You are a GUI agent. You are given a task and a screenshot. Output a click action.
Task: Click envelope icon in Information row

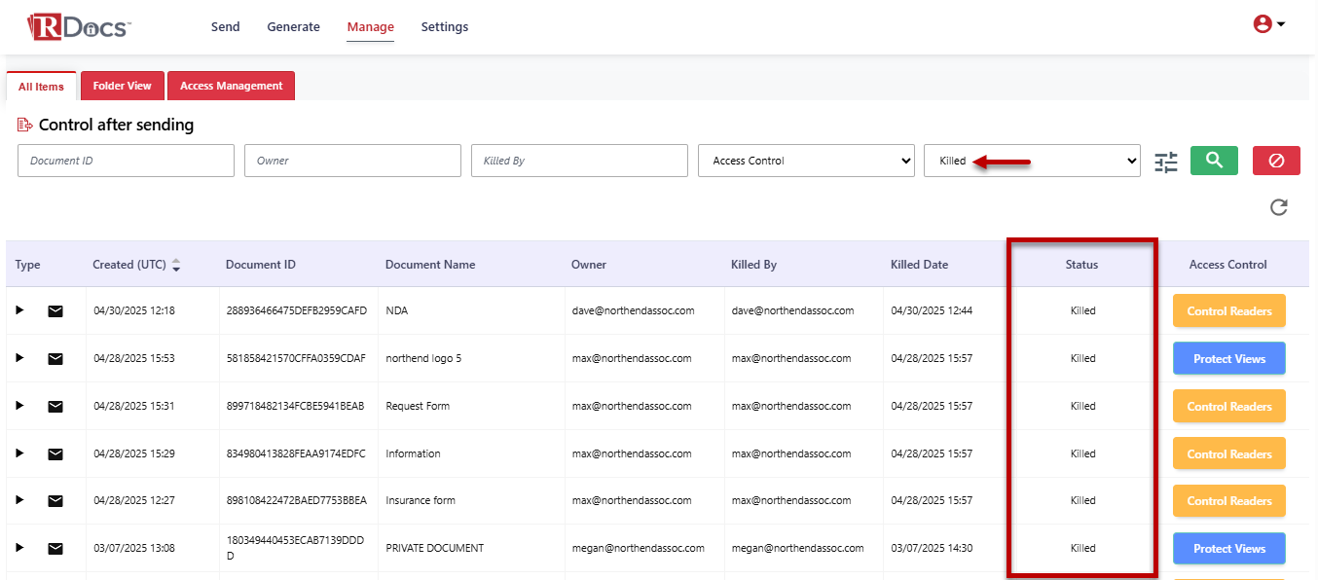click(55, 454)
